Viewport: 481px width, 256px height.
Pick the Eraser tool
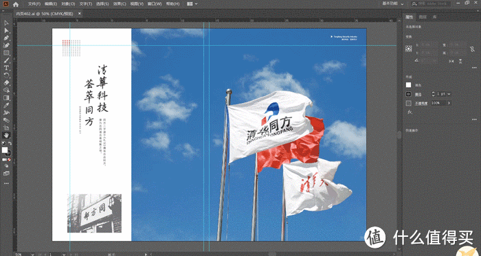point(6,82)
